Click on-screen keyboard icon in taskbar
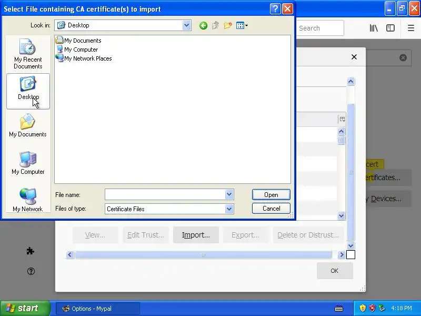Screen dimensions: 421x316 click(339, 309)
